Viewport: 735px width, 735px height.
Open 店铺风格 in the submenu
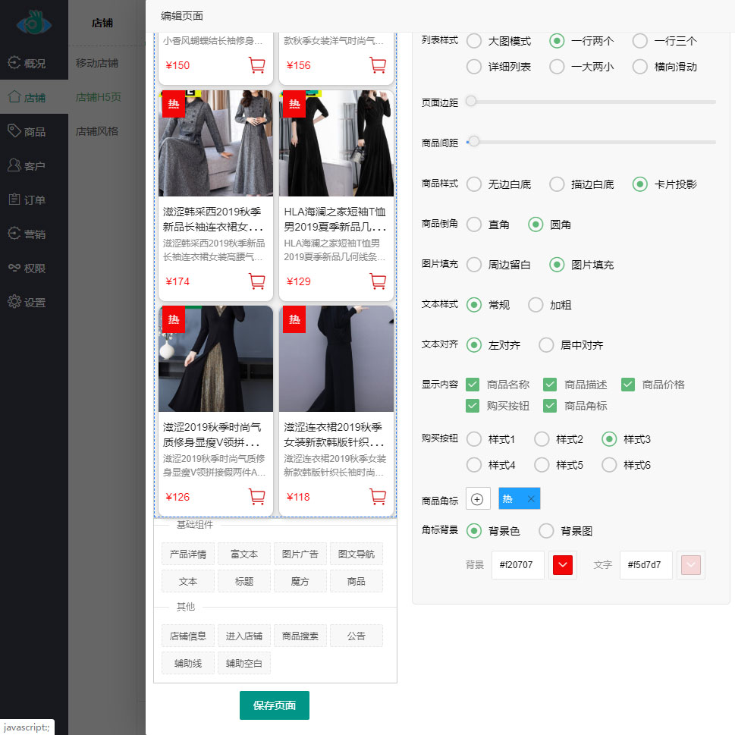pyautogui.click(x=97, y=131)
